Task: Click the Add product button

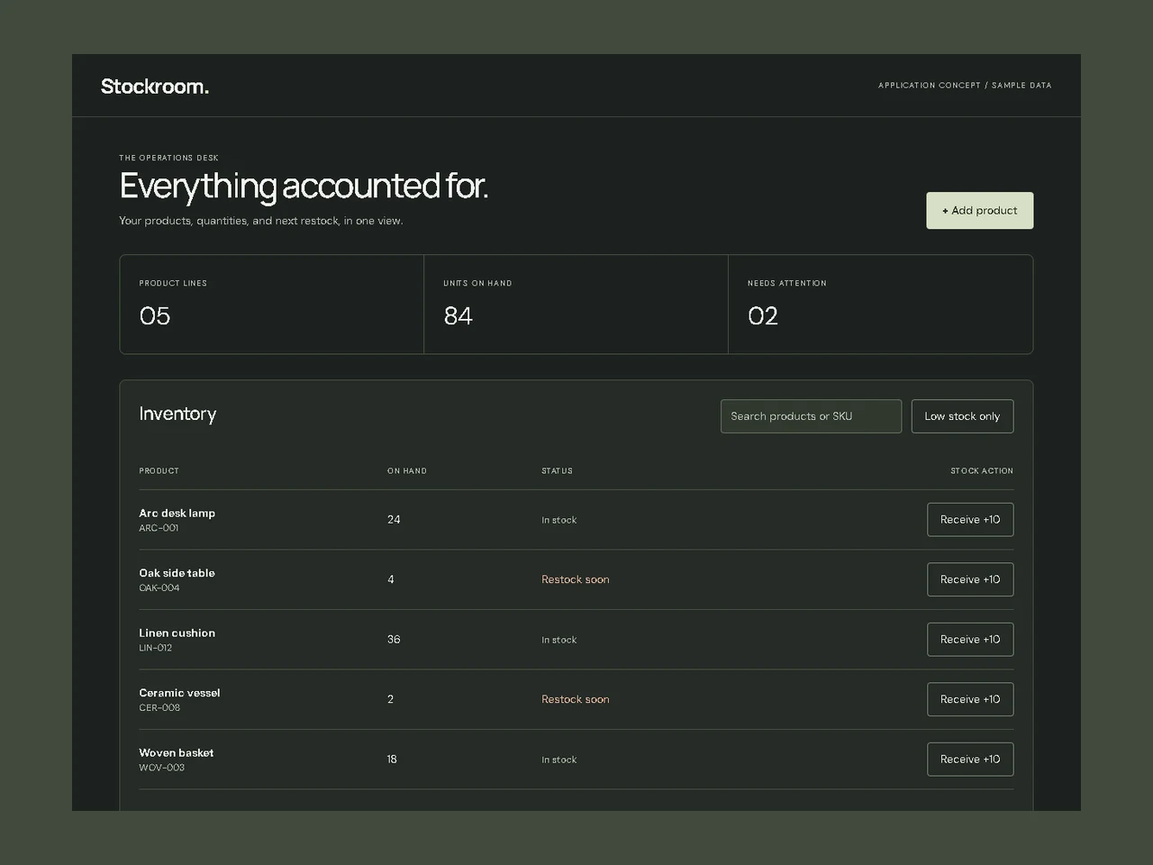Action: click(979, 210)
